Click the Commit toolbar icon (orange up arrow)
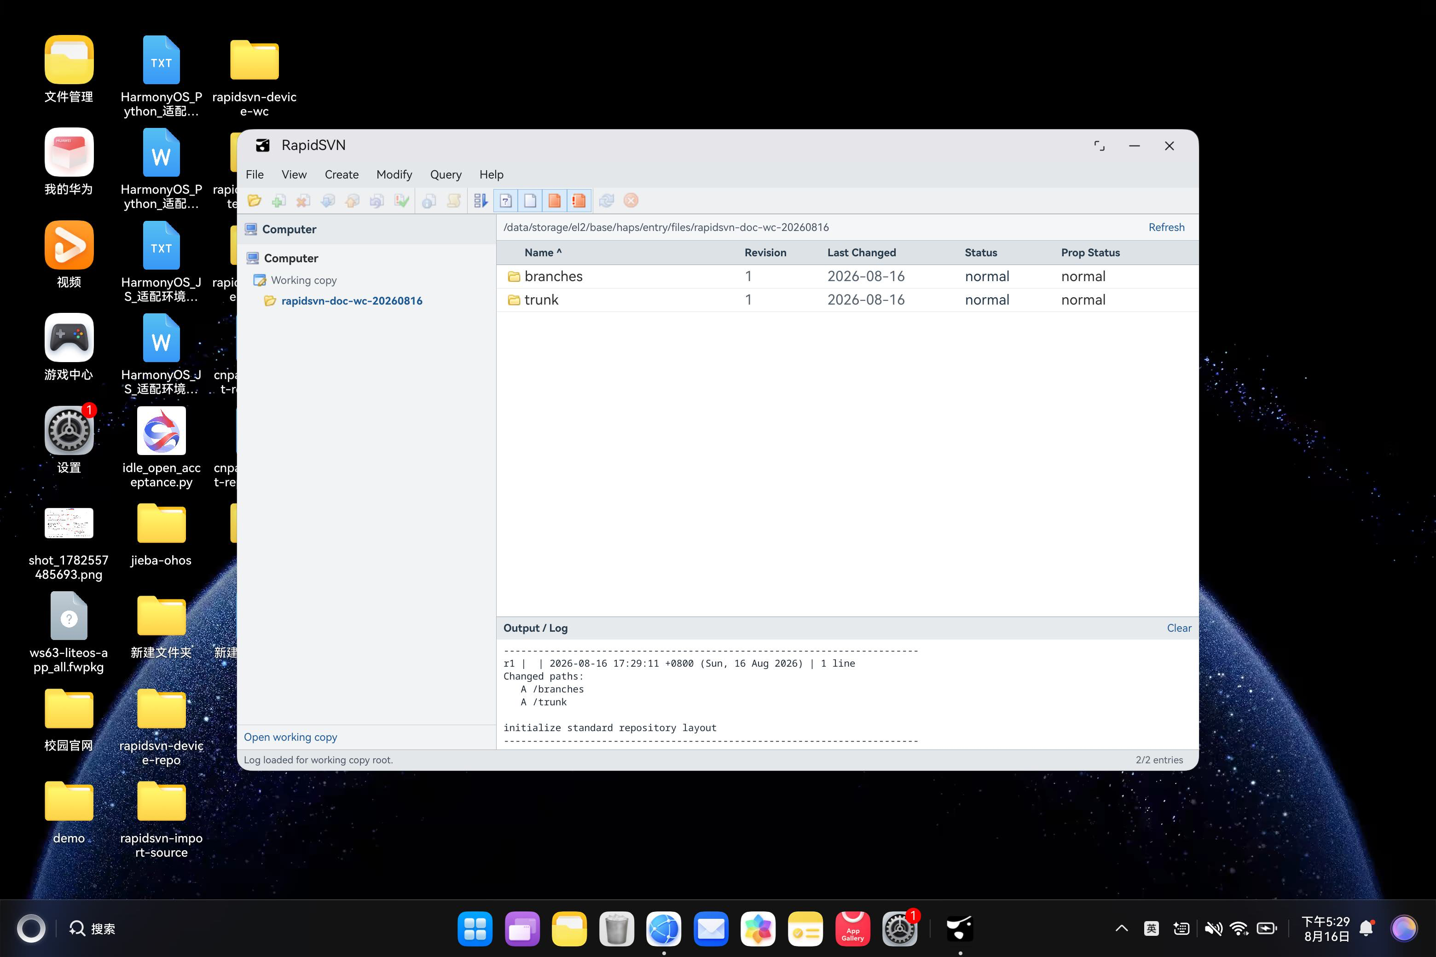This screenshot has width=1436, height=957. pyautogui.click(x=352, y=200)
